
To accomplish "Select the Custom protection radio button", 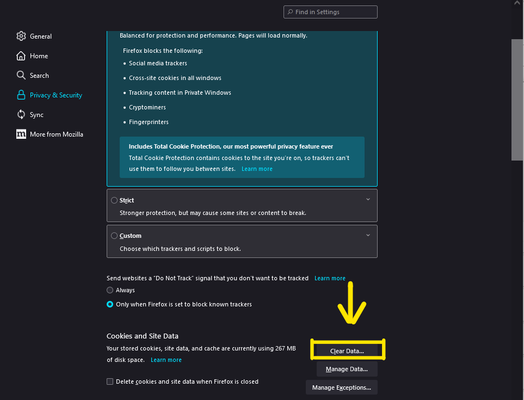I will pos(114,236).
